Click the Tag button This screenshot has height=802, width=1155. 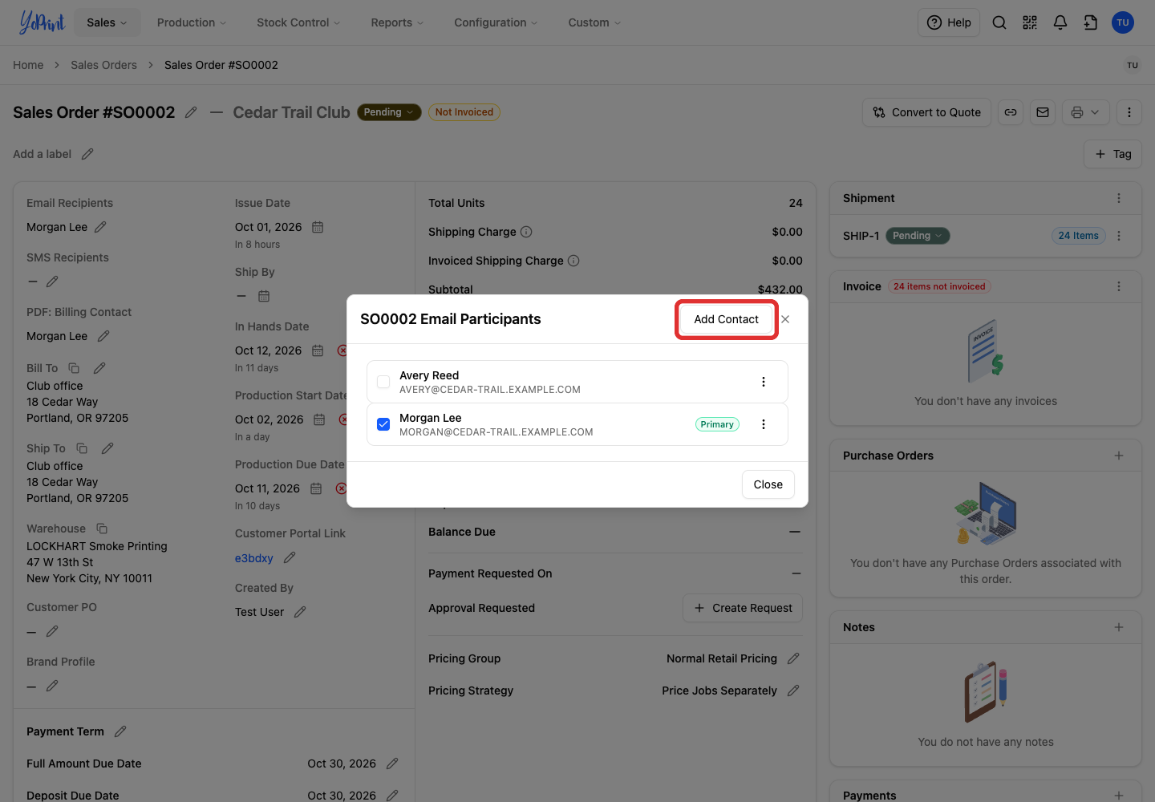coord(1113,154)
